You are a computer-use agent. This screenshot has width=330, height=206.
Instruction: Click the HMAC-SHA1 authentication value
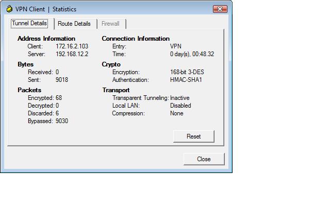tap(187, 80)
